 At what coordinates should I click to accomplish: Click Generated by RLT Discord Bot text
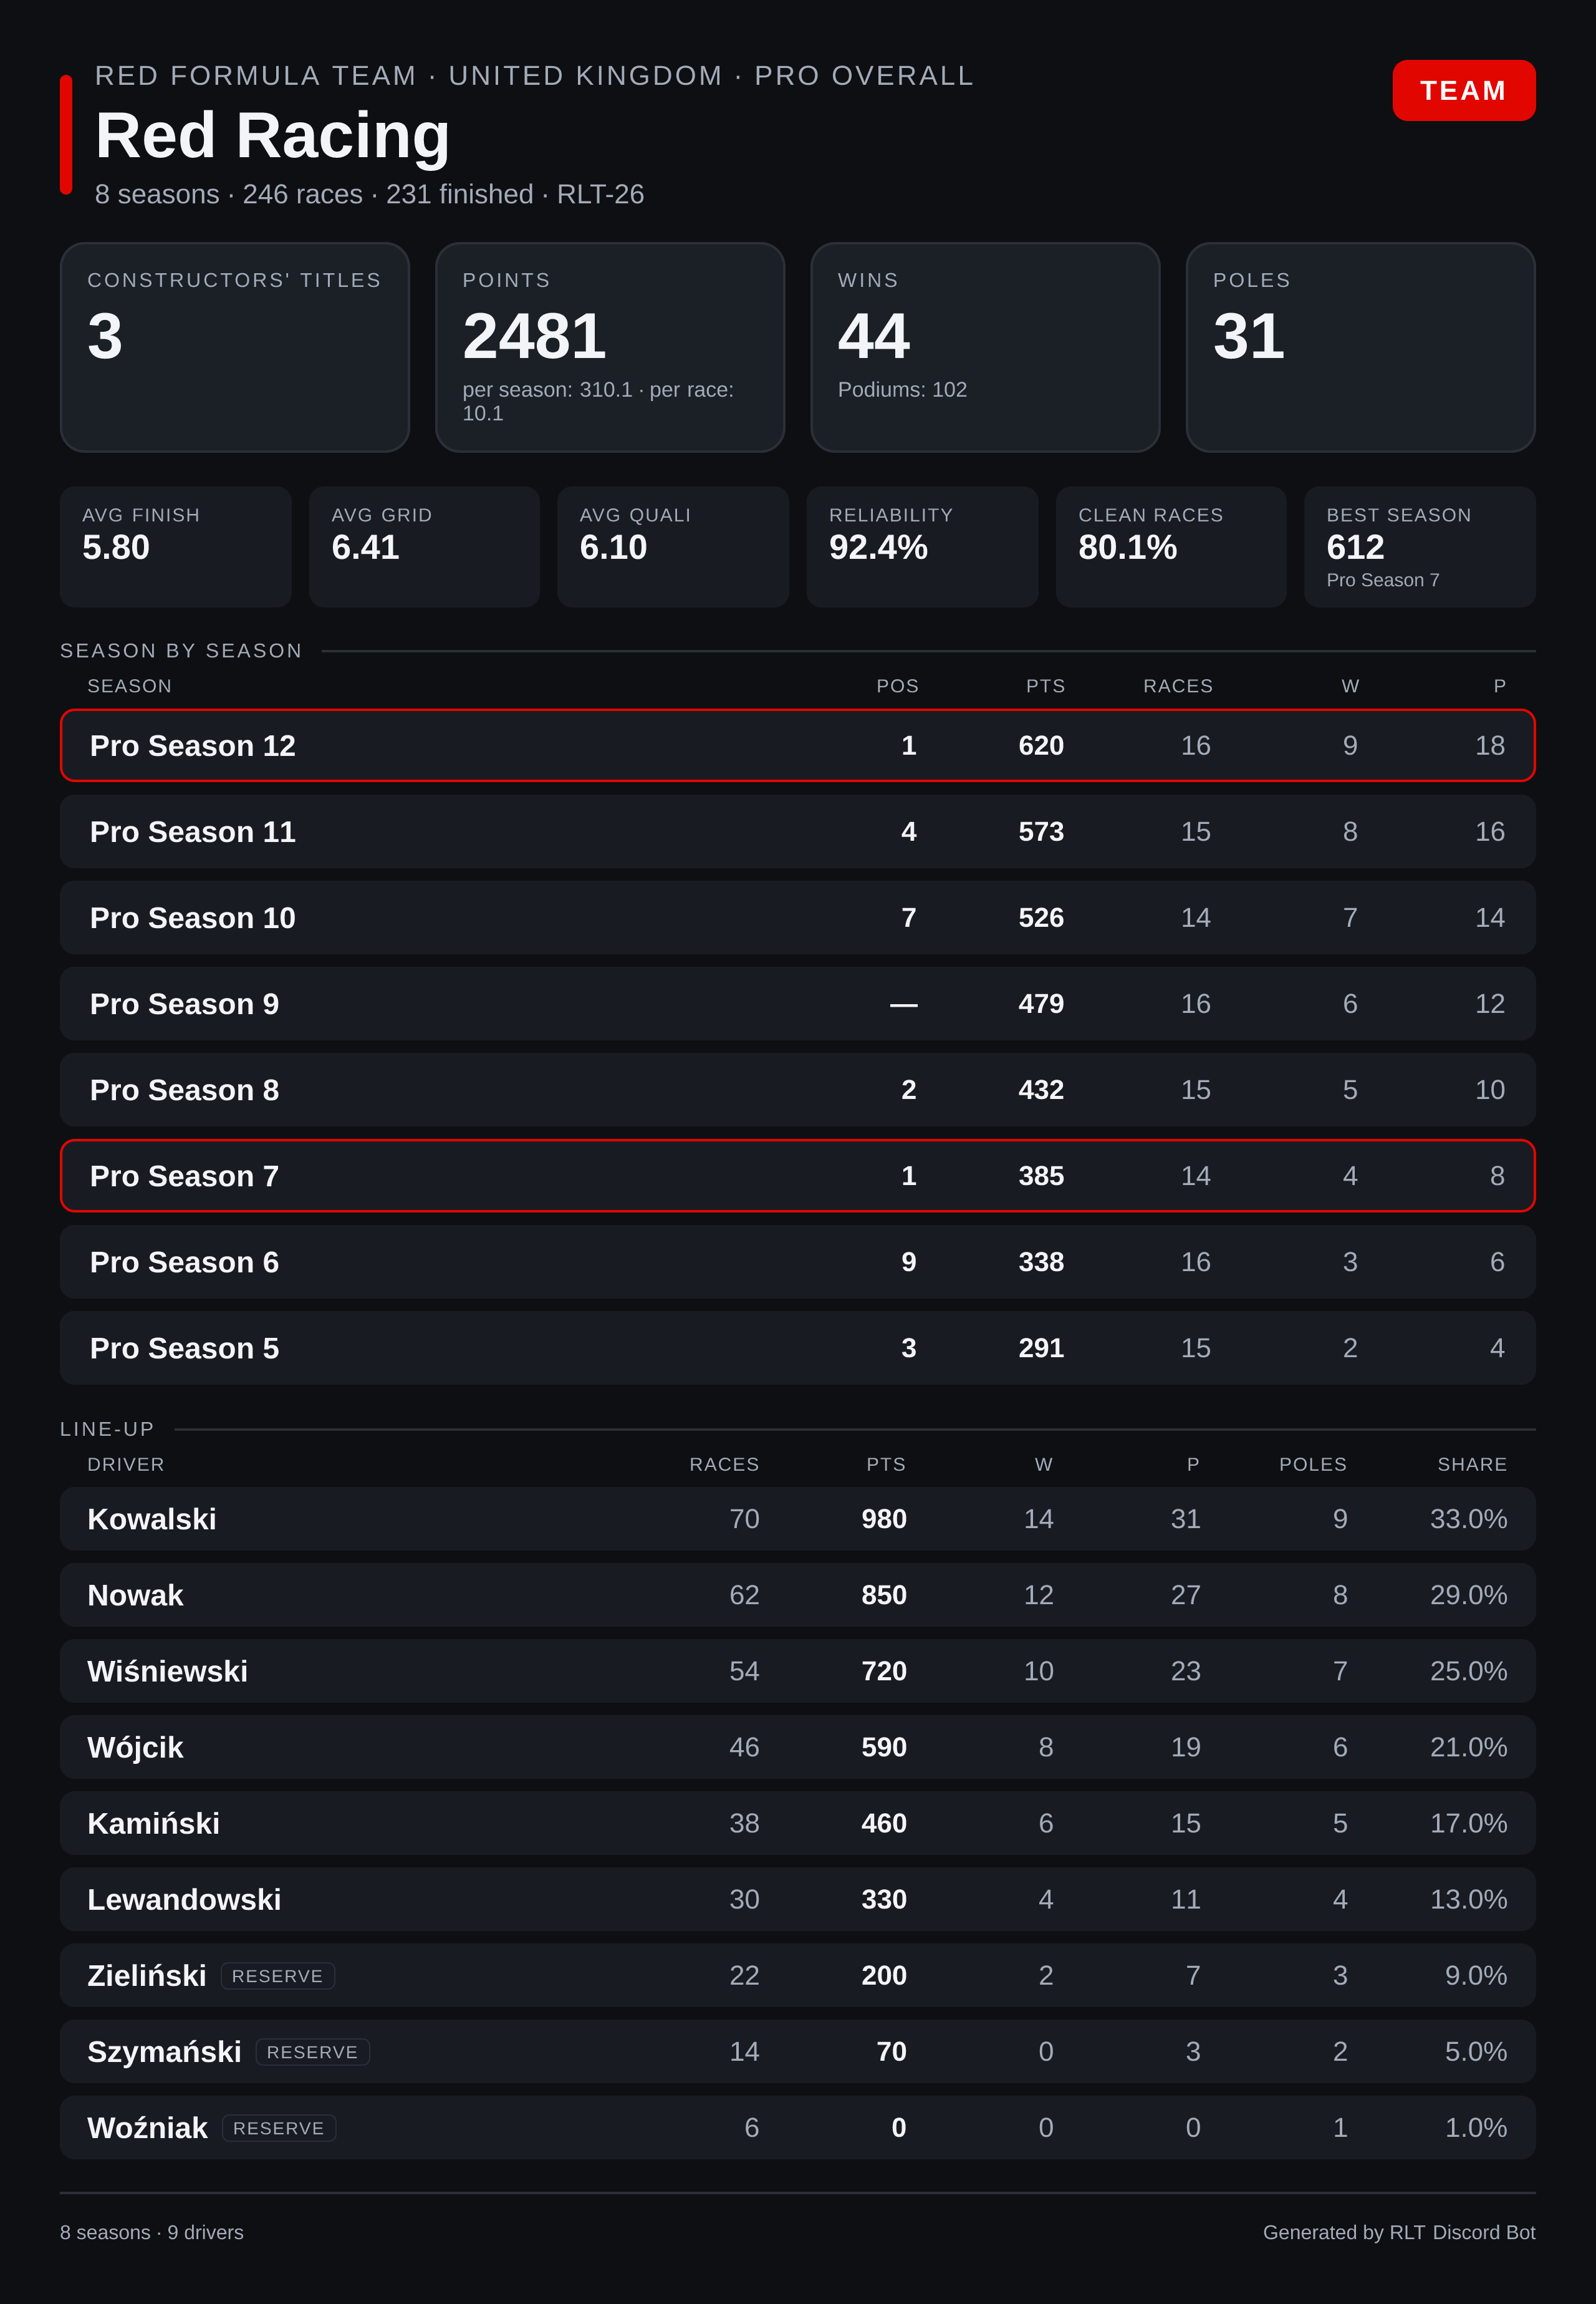(x=1398, y=2232)
